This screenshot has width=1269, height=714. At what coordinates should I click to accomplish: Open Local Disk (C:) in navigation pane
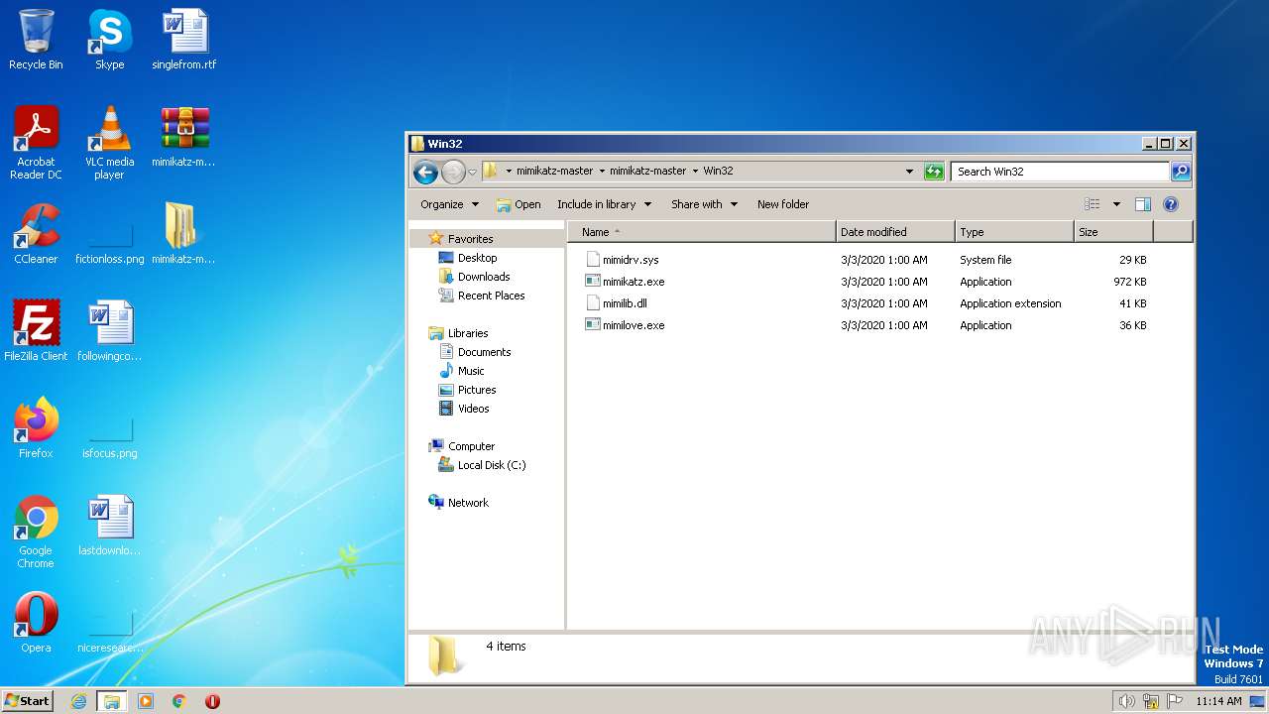(x=492, y=465)
